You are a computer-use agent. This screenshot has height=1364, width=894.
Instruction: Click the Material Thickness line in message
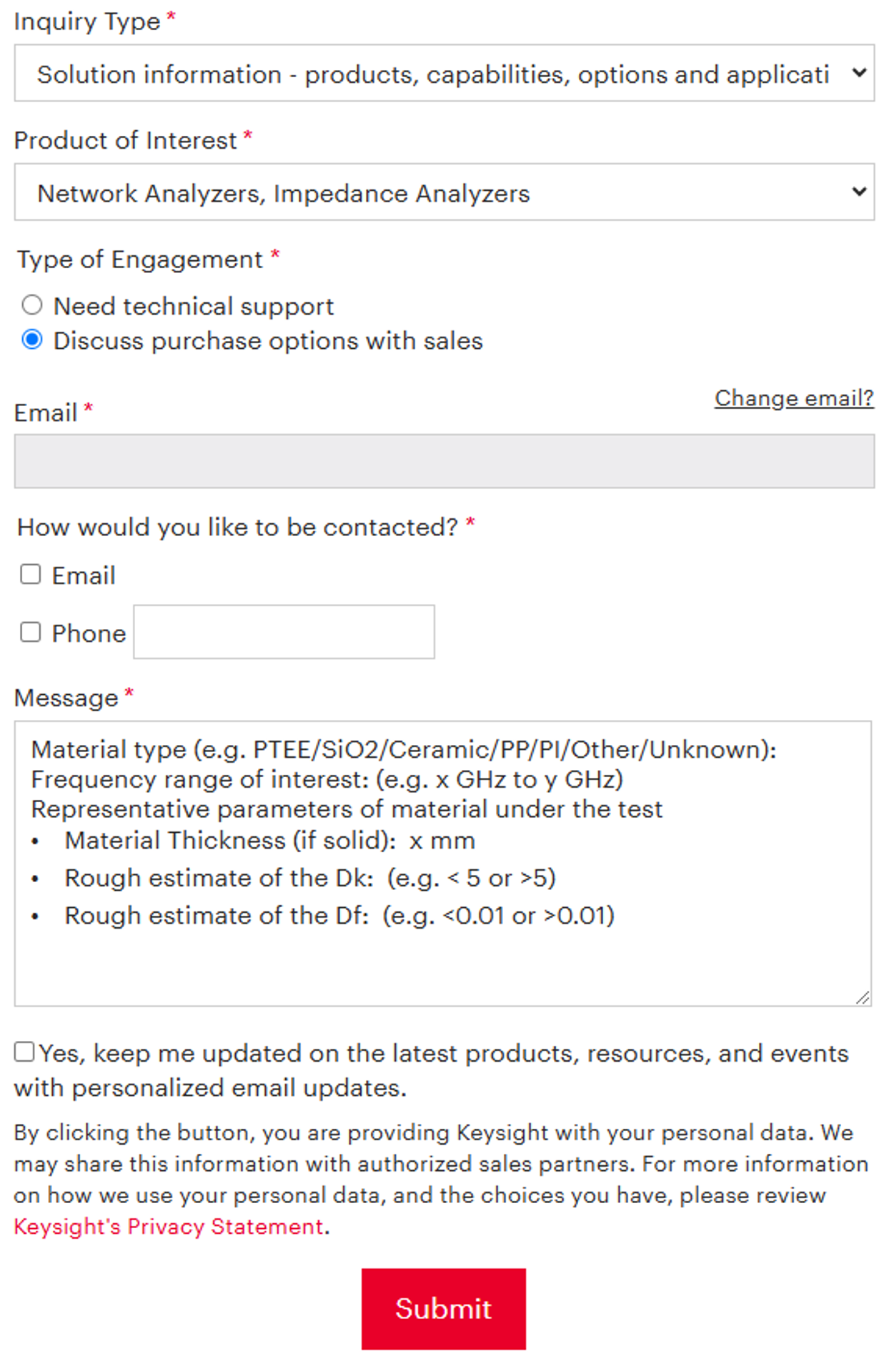pyautogui.click(x=269, y=841)
